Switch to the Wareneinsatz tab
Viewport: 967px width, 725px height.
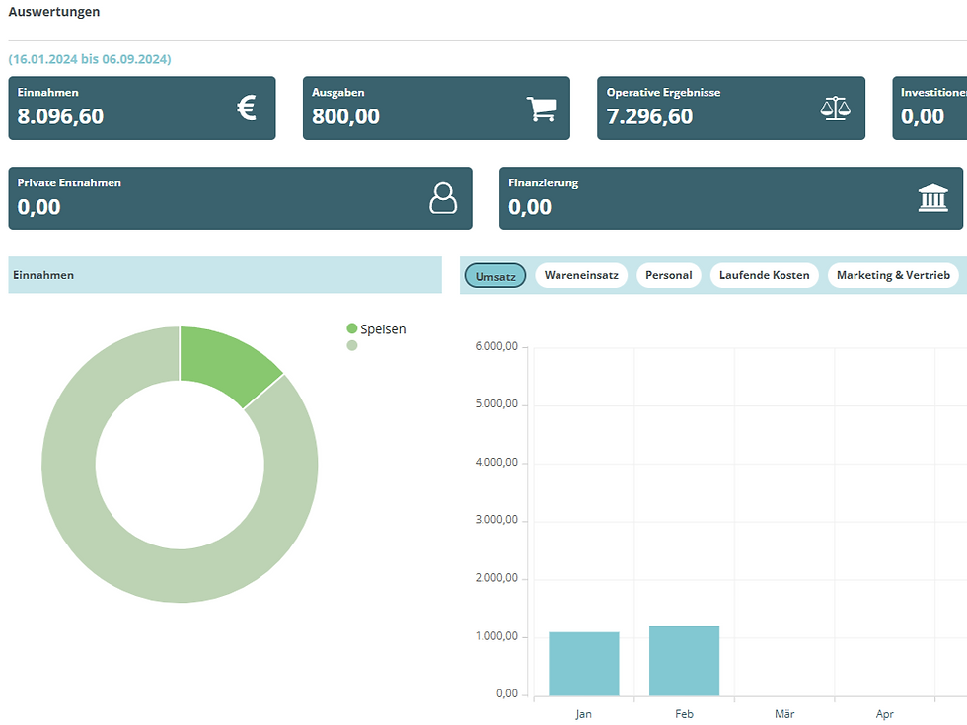point(581,275)
